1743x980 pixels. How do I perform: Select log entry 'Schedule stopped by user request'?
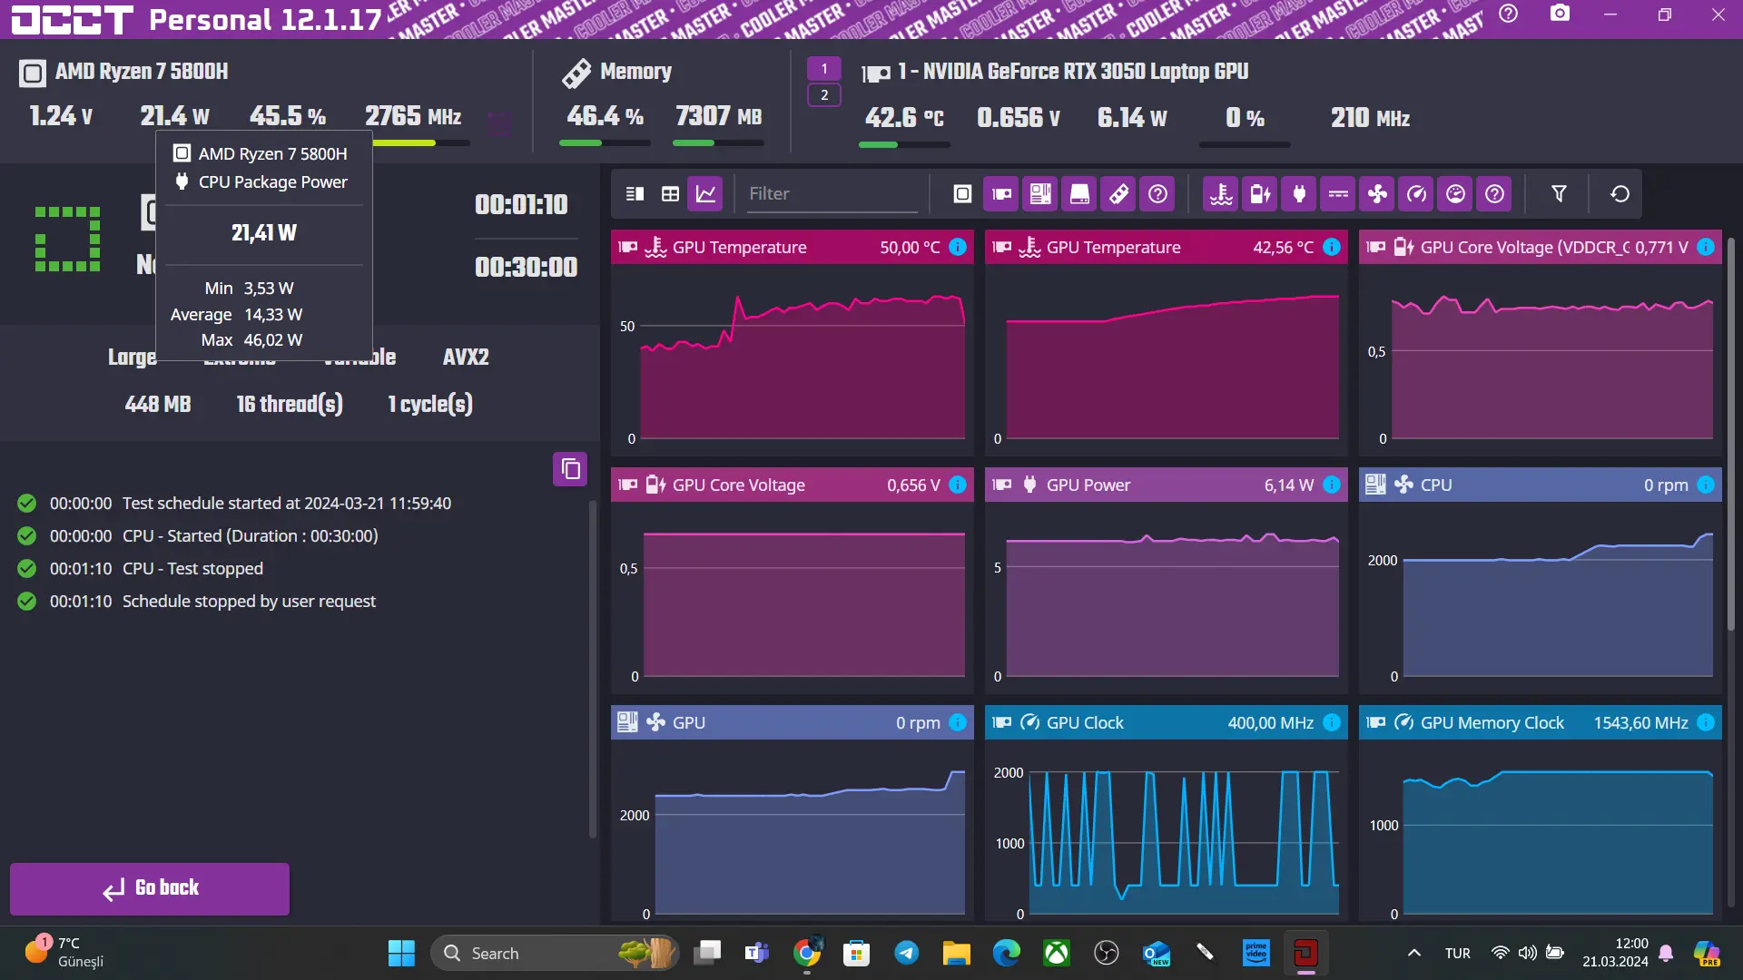click(x=249, y=601)
